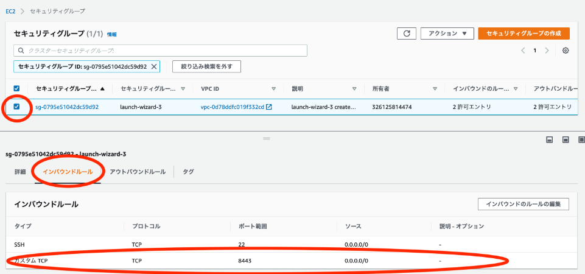Click インバウンドのルールの編集 button
Viewport: 585px width, 274px height.
pos(524,204)
